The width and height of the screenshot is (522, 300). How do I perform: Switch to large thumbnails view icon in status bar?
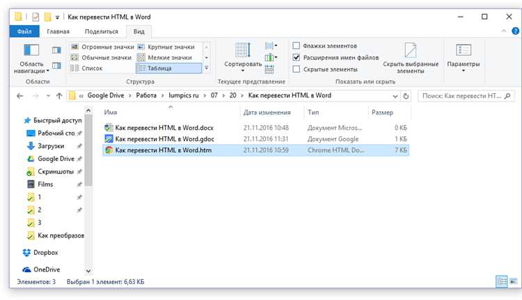(x=513, y=281)
